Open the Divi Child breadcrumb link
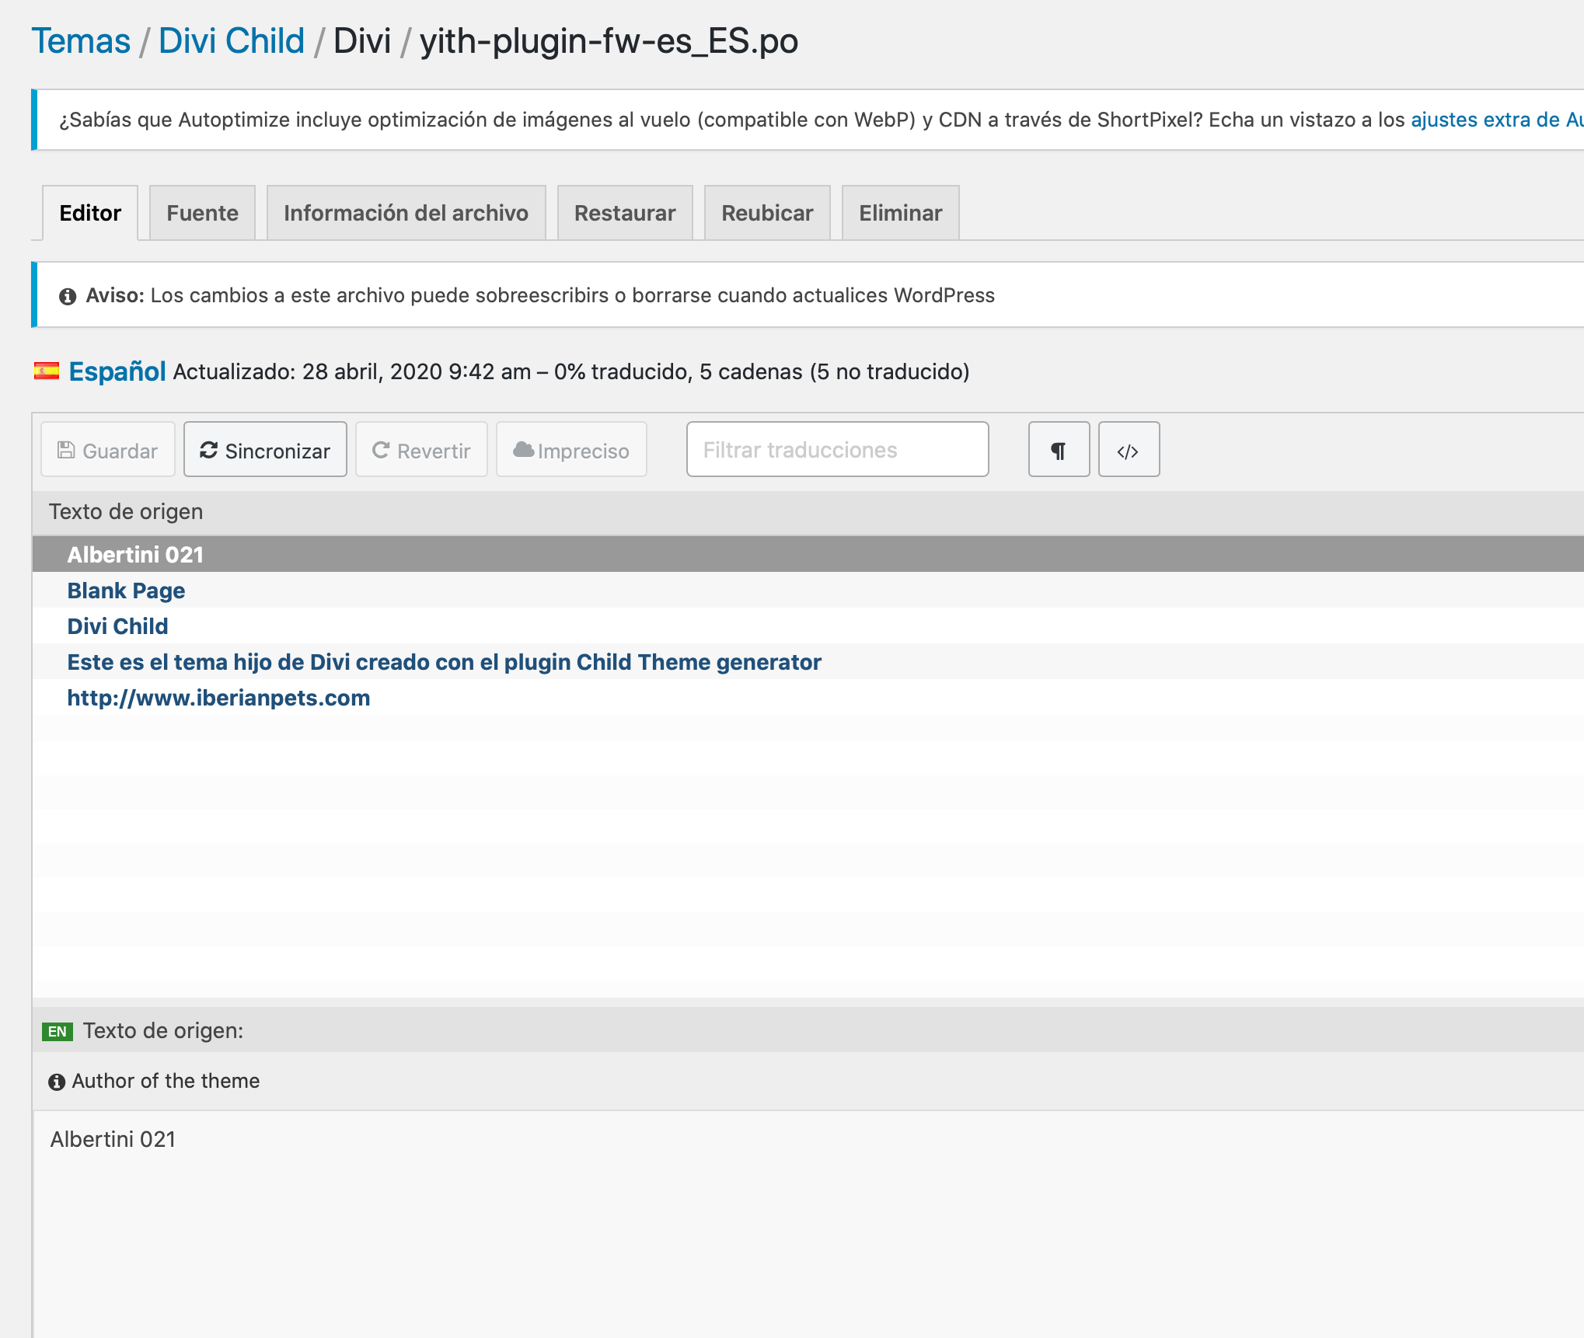Viewport: 1584px width, 1338px height. (x=232, y=41)
